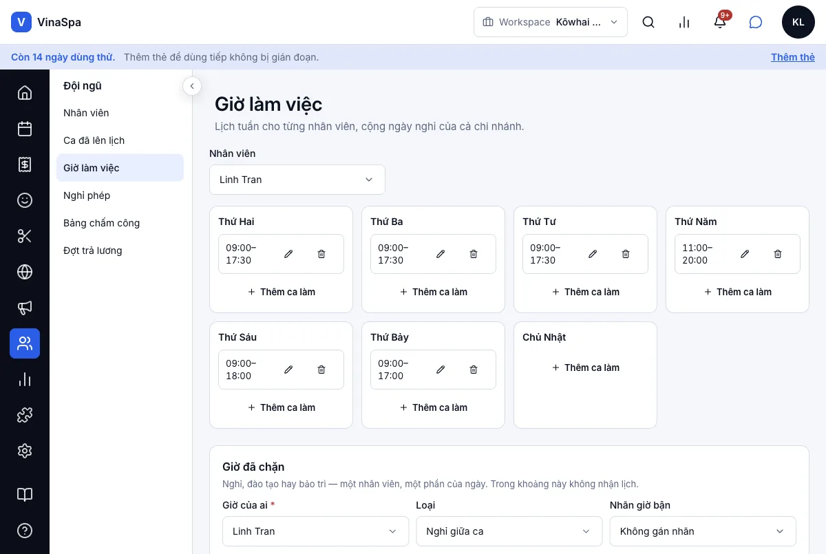Screen dimensions: 826x554
Task: Open the globe icon in the sidebar
Action: point(25,272)
